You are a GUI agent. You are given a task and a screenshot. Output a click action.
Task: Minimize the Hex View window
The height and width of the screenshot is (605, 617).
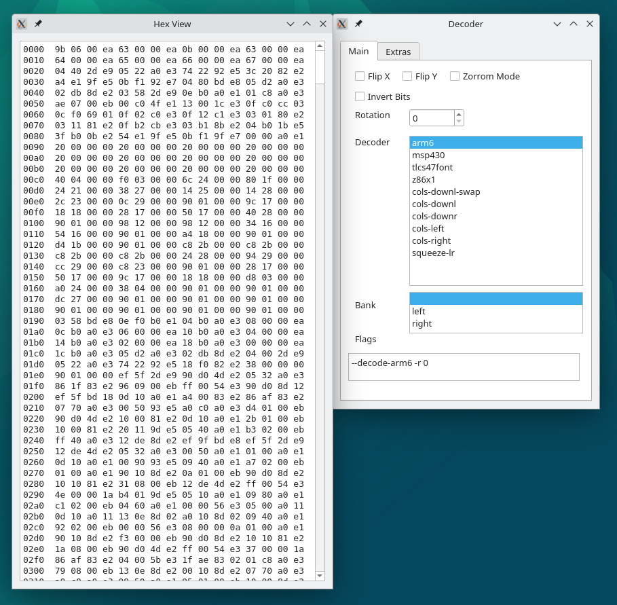tap(291, 24)
